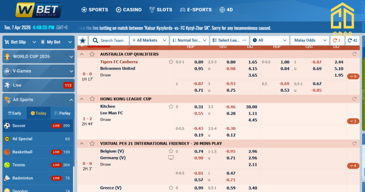Open the Basketball sport category
This screenshot has width=365, height=192.
[x=22, y=152]
